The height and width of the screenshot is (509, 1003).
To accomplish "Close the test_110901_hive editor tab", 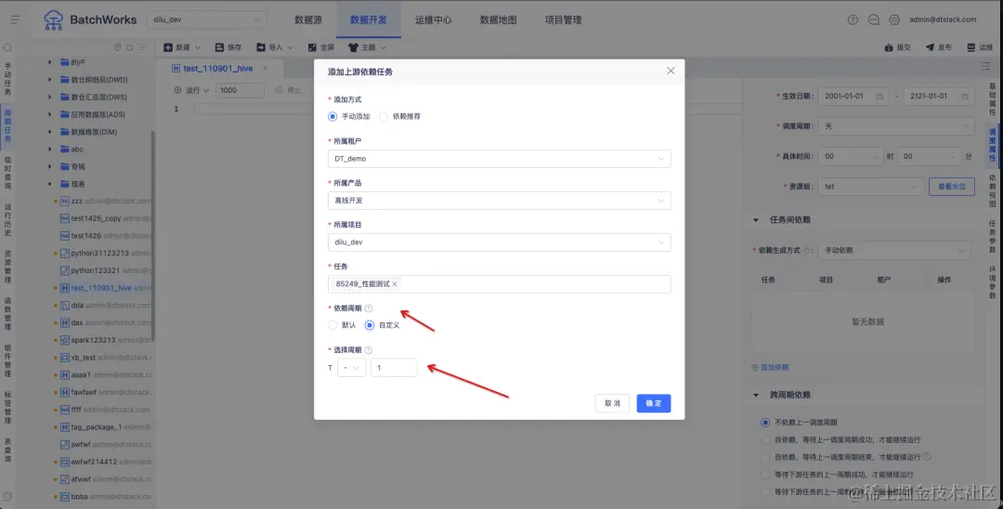I will pos(265,69).
